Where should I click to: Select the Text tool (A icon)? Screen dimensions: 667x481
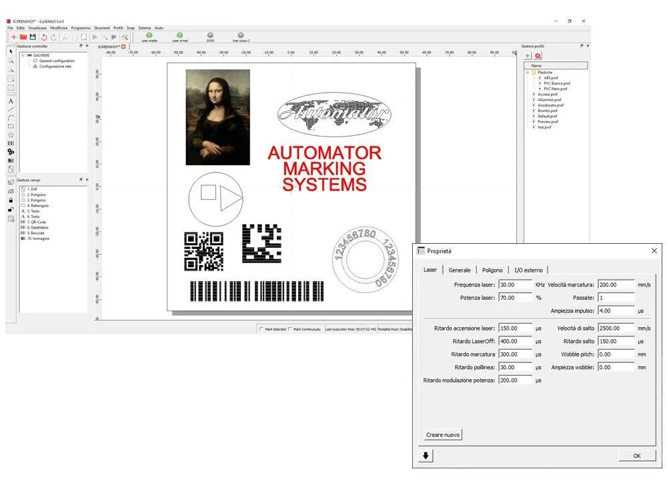coord(11,101)
